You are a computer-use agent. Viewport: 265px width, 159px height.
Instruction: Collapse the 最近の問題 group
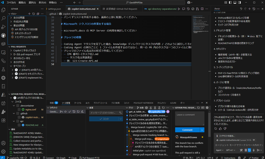pyautogui.click(x=11, y=26)
